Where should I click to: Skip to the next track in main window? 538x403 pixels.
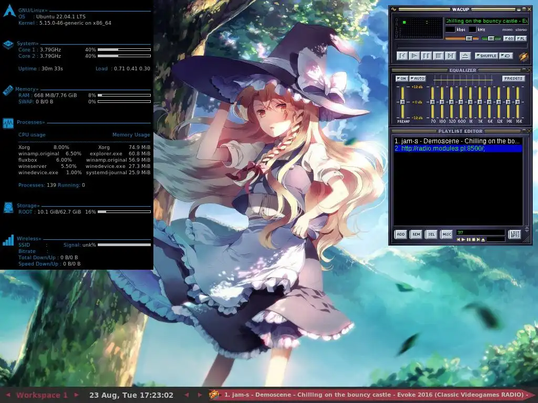[450, 56]
